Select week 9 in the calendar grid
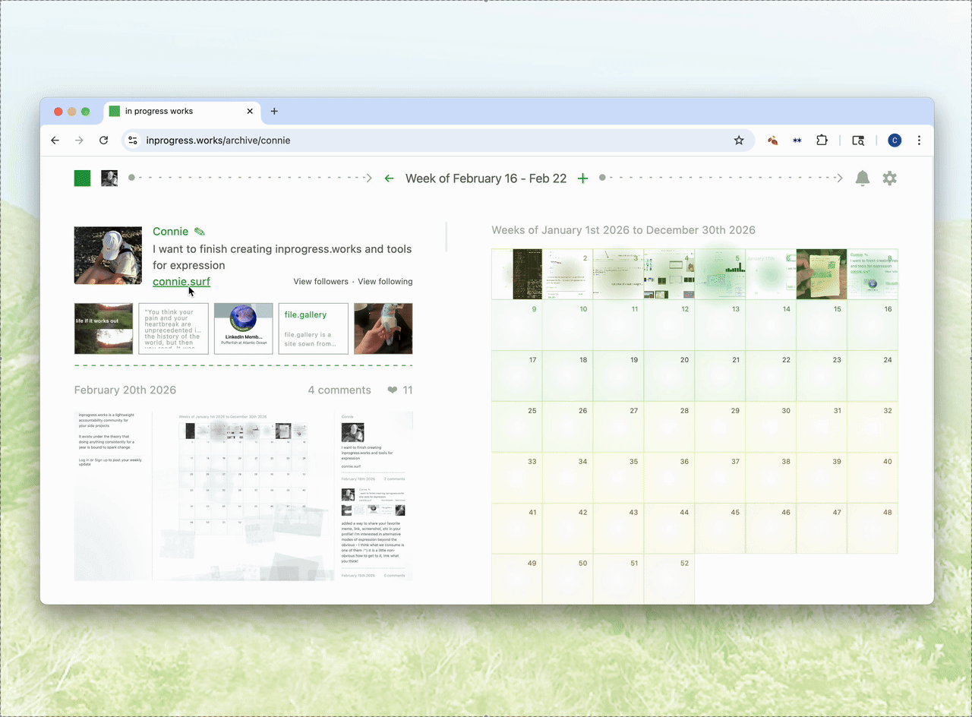Image resolution: width=972 pixels, height=717 pixels. [x=516, y=325]
